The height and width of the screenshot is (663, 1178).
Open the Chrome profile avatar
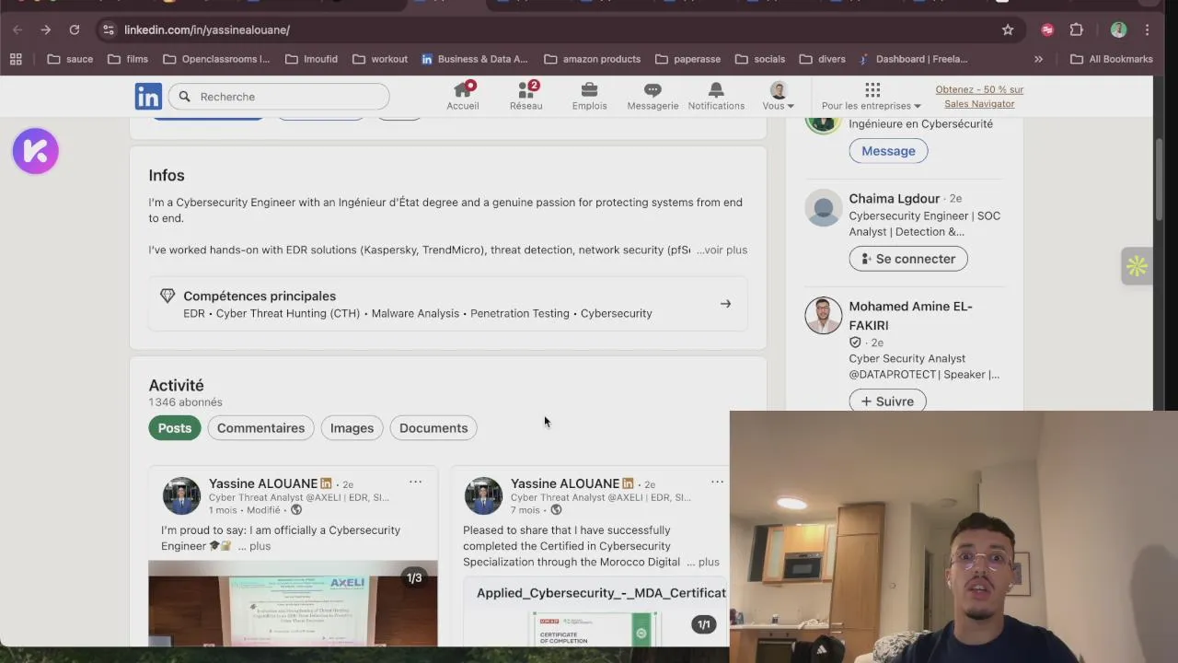[x=1118, y=29]
